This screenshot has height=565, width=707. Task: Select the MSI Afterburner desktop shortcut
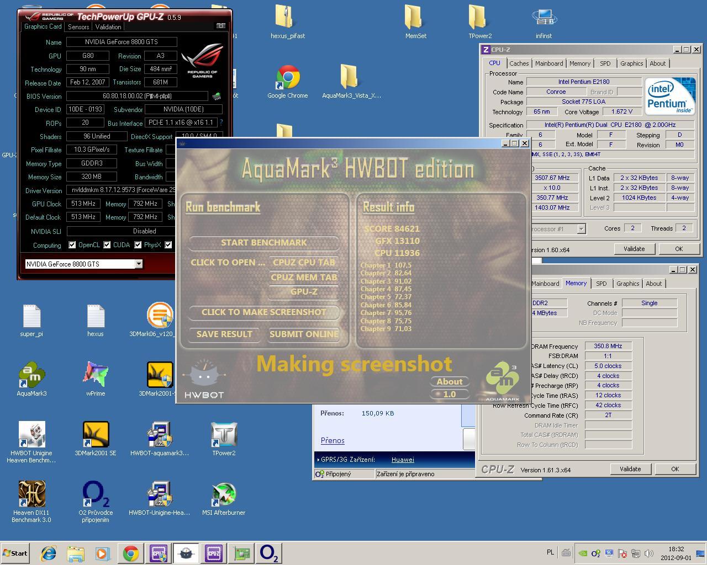224,499
